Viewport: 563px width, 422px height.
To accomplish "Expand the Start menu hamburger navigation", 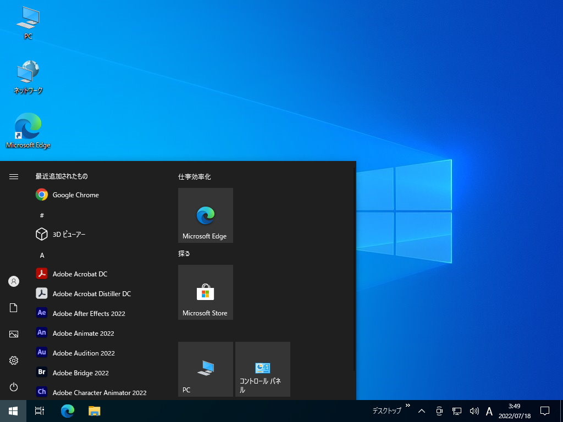I will click(x=14, y=176).
